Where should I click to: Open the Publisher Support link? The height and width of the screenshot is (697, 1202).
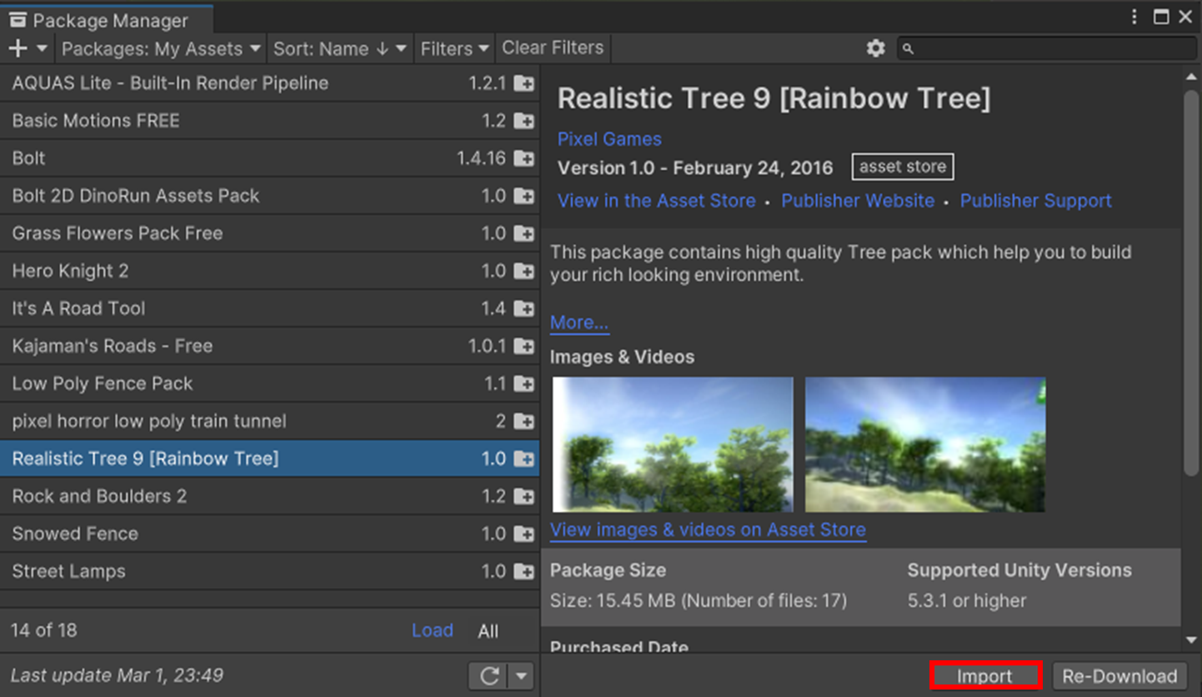tap(1036, 201)
